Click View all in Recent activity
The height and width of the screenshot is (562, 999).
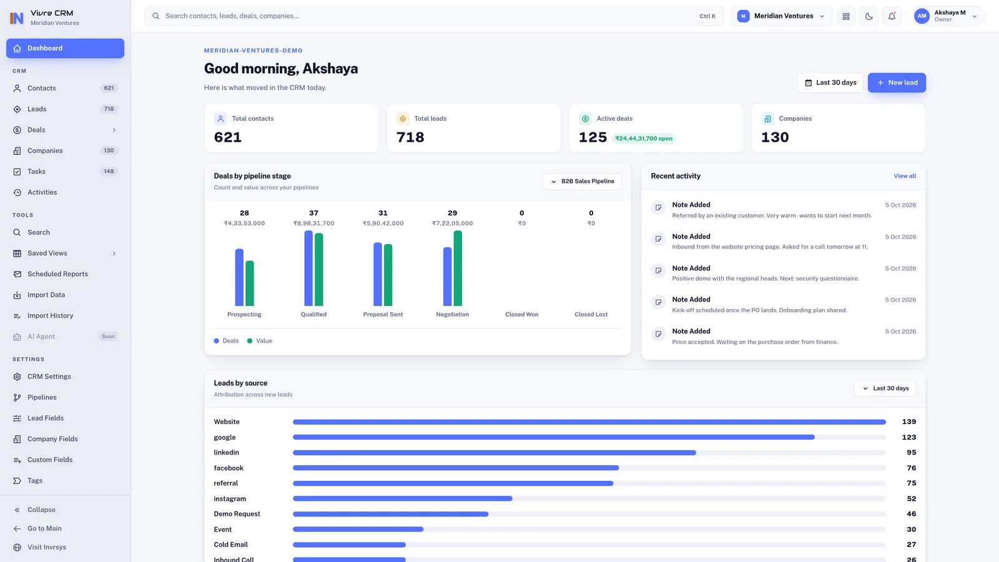point(905,176)
